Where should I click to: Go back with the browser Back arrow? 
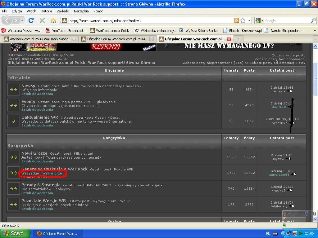tap(7, 20)
